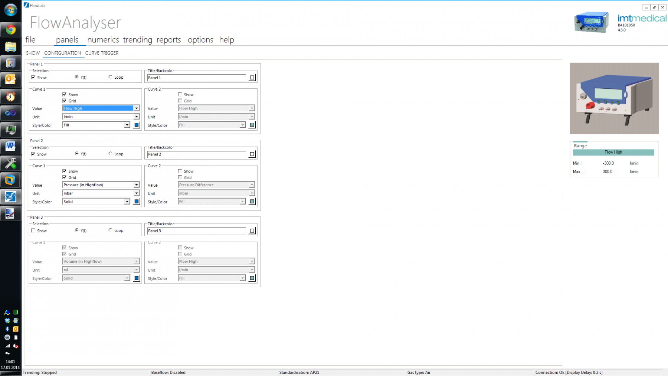Enable Show in Panel 3 Selection
Screen dimensions: 668x376
[x=33, y=230]
